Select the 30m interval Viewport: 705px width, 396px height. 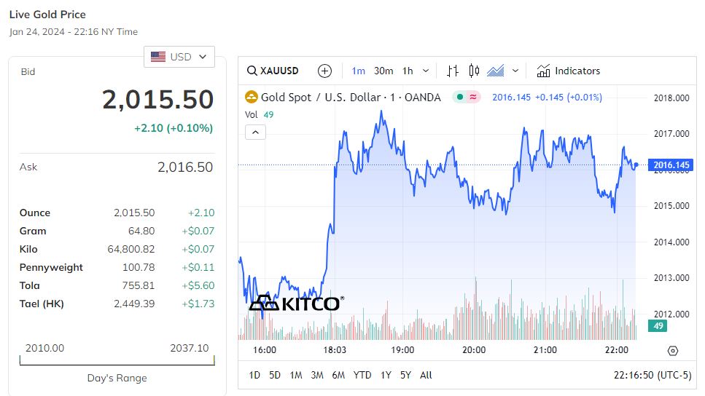coord(383,71)
